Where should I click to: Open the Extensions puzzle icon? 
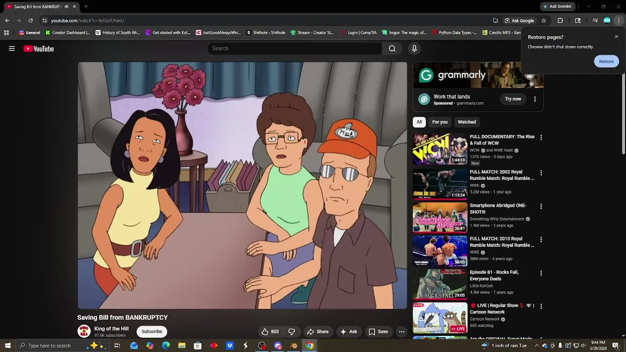click(x=560, y=21)
